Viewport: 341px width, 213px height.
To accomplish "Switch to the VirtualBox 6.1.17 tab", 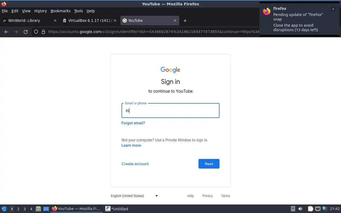I will tap(89, 21).
